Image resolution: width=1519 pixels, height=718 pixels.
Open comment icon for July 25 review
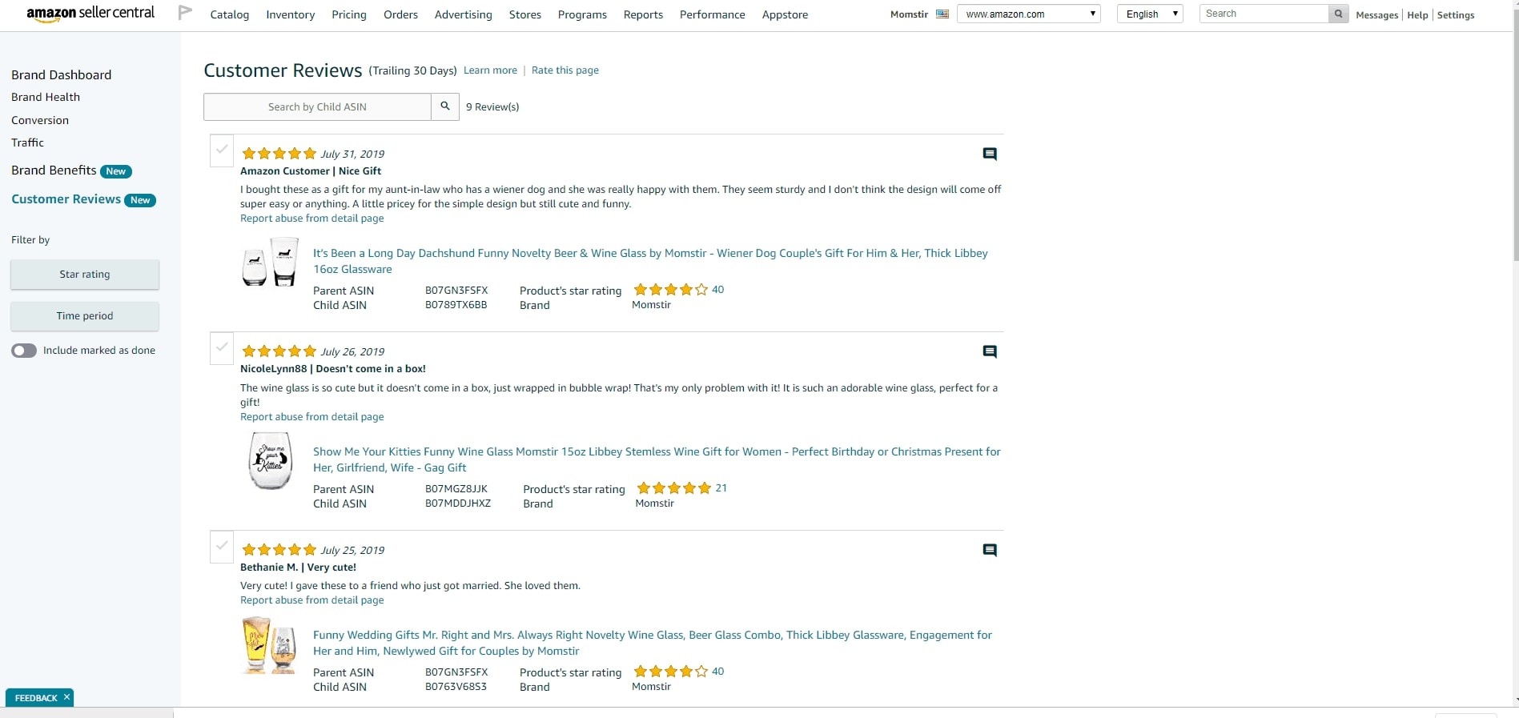pos(990,550)
